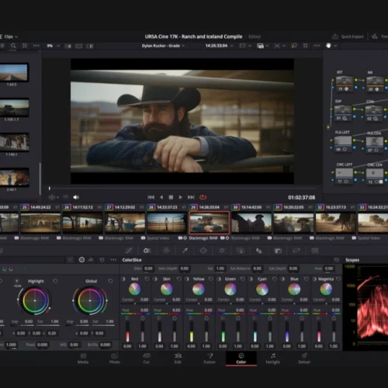Viewport: 388px width, 388px height.
Task: Open the Qualifier eyedropper palette
Action: pos(185,251)
